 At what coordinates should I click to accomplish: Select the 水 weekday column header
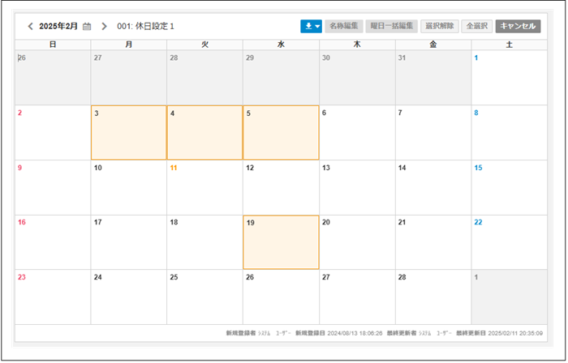pos(281,45)
